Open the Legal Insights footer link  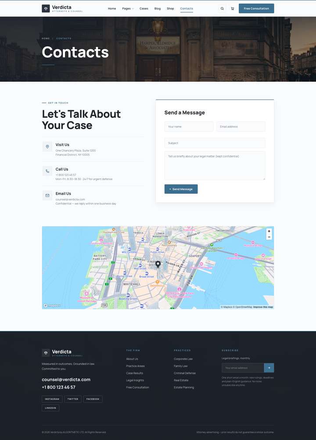[135, 380]
